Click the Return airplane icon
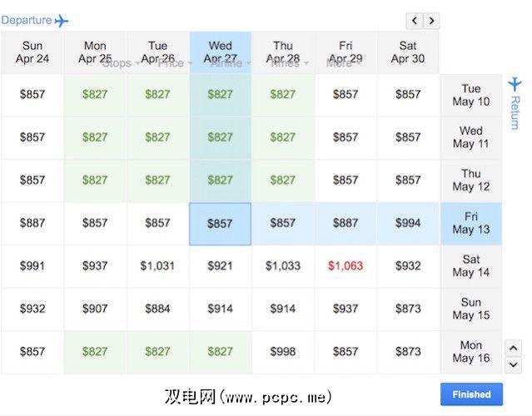Screen dimensions: 532x416 click(x=515, y=83)
